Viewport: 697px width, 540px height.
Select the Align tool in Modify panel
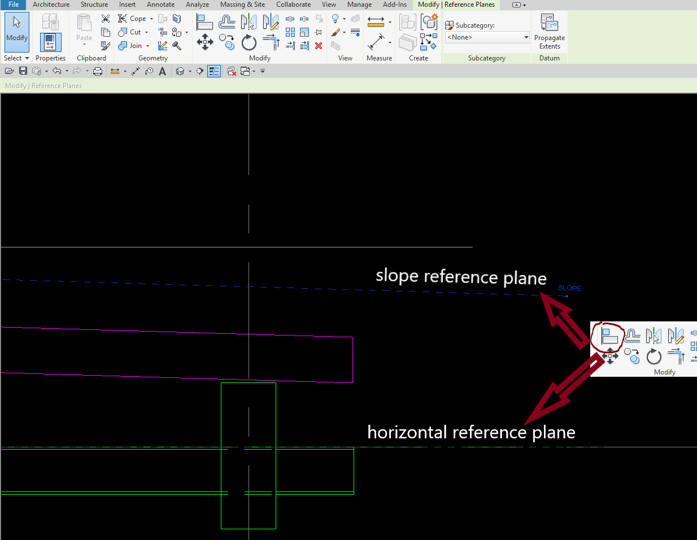point(204,22)
